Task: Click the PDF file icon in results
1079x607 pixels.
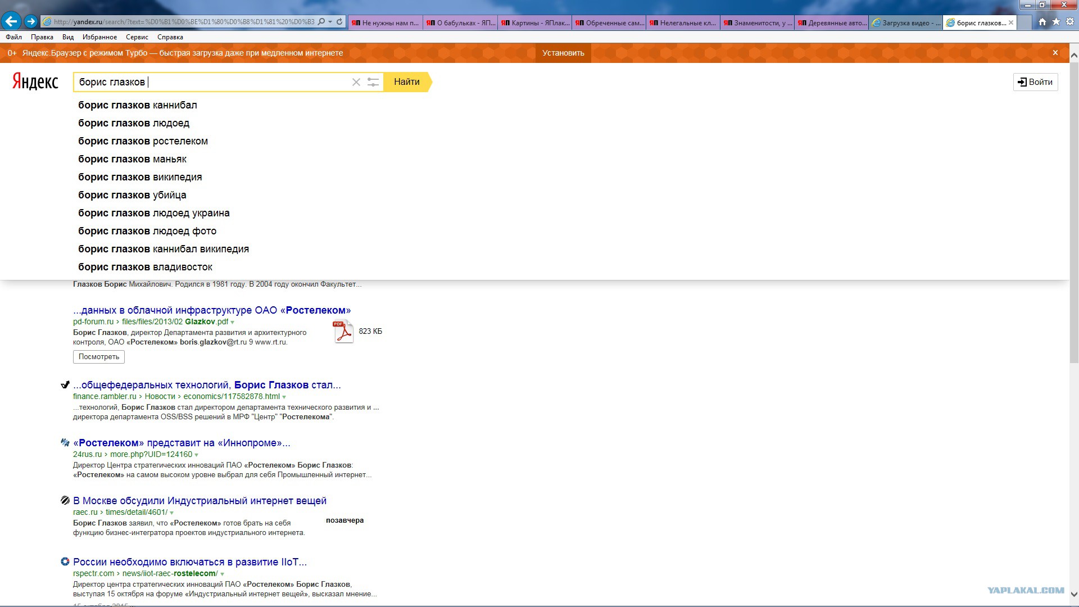Action: click(343, 331)
